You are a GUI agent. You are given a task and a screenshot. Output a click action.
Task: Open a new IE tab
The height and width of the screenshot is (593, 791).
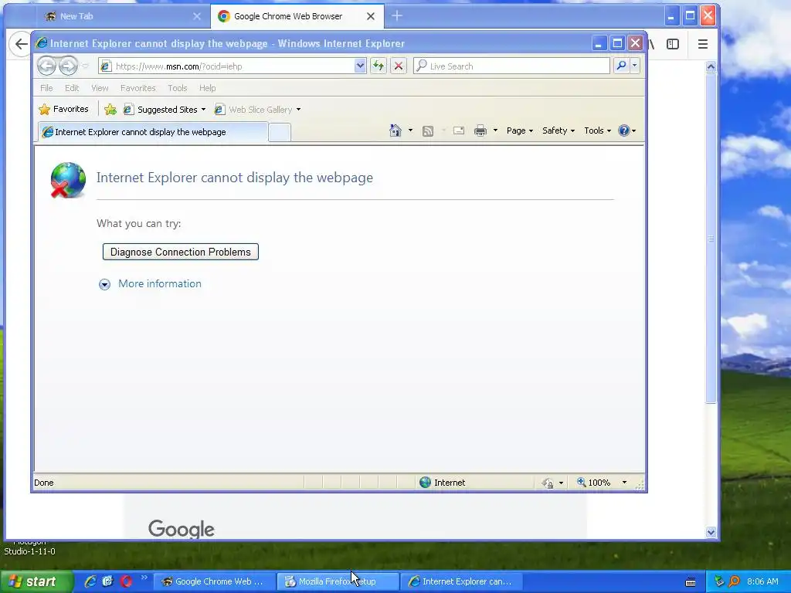280,132
